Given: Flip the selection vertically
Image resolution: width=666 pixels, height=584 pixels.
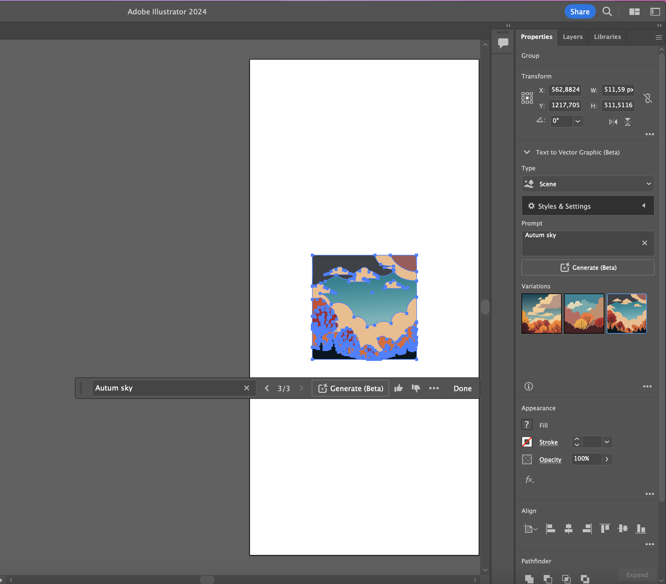Looking at the screenshot, I should 628,122.
